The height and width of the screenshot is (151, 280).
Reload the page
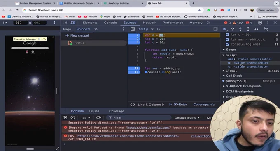click(17, 10)
